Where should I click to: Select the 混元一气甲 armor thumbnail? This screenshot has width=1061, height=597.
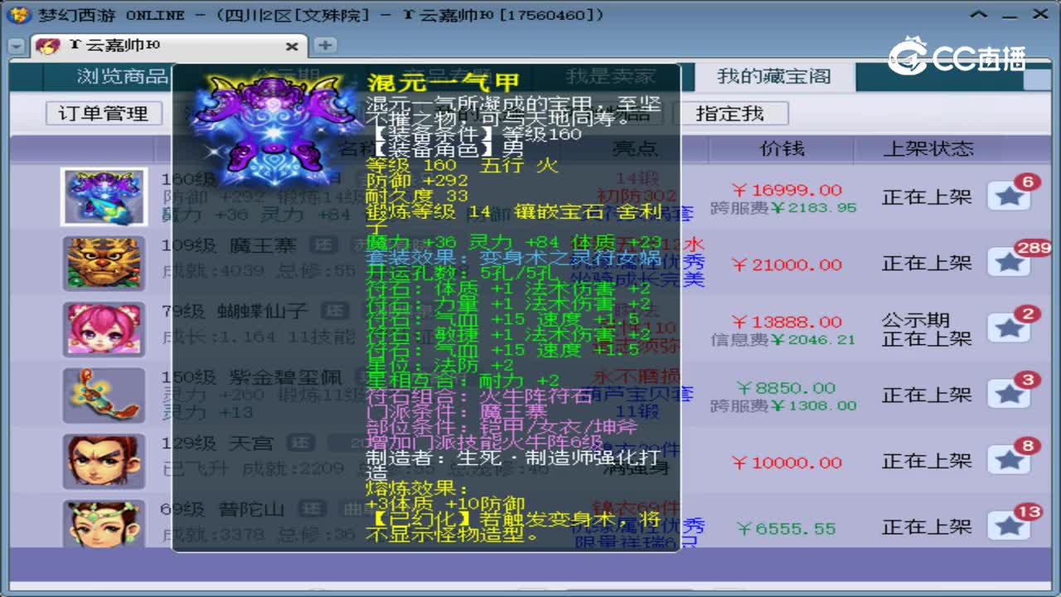pos(104,197)
